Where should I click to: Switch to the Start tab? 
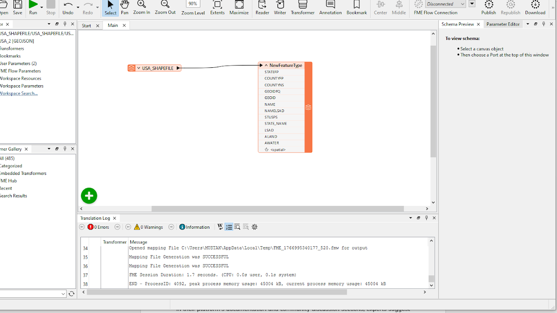(86, 26)
